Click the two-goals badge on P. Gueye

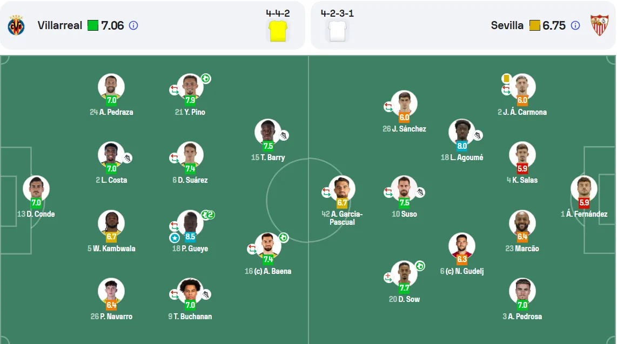(208, 215)
